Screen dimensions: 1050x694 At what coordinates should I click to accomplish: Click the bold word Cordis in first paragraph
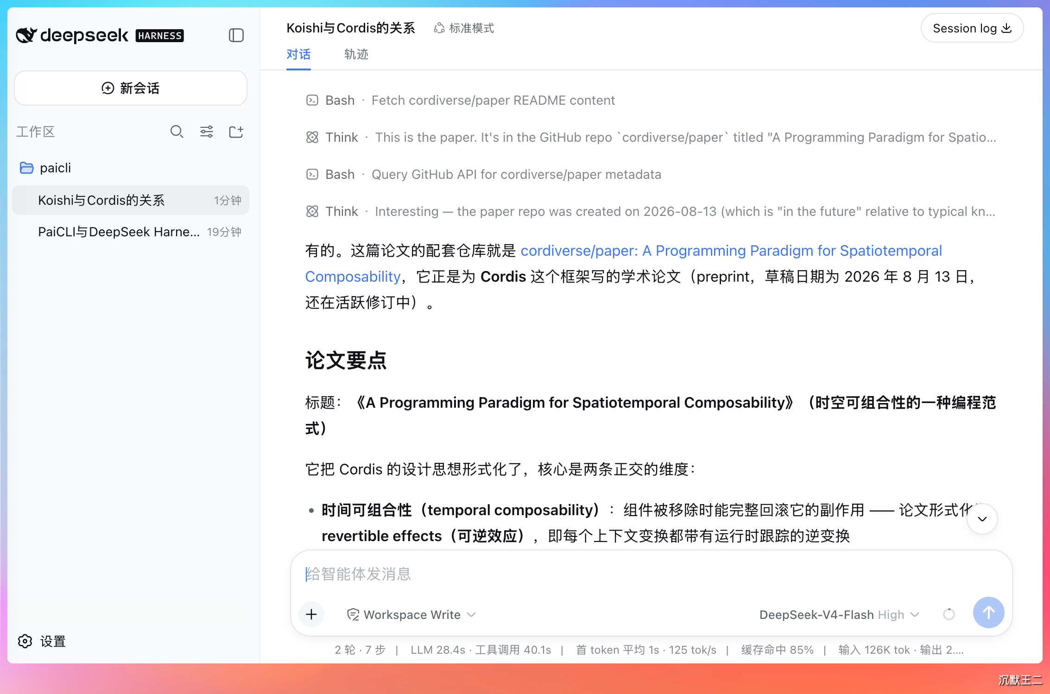pos(503,277)
